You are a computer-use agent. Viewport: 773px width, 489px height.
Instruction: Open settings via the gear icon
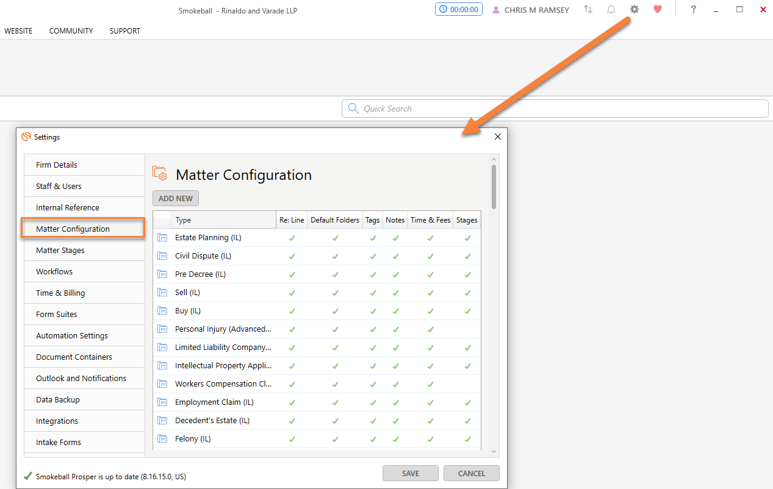pyautogui.click(x=635, y=10)
